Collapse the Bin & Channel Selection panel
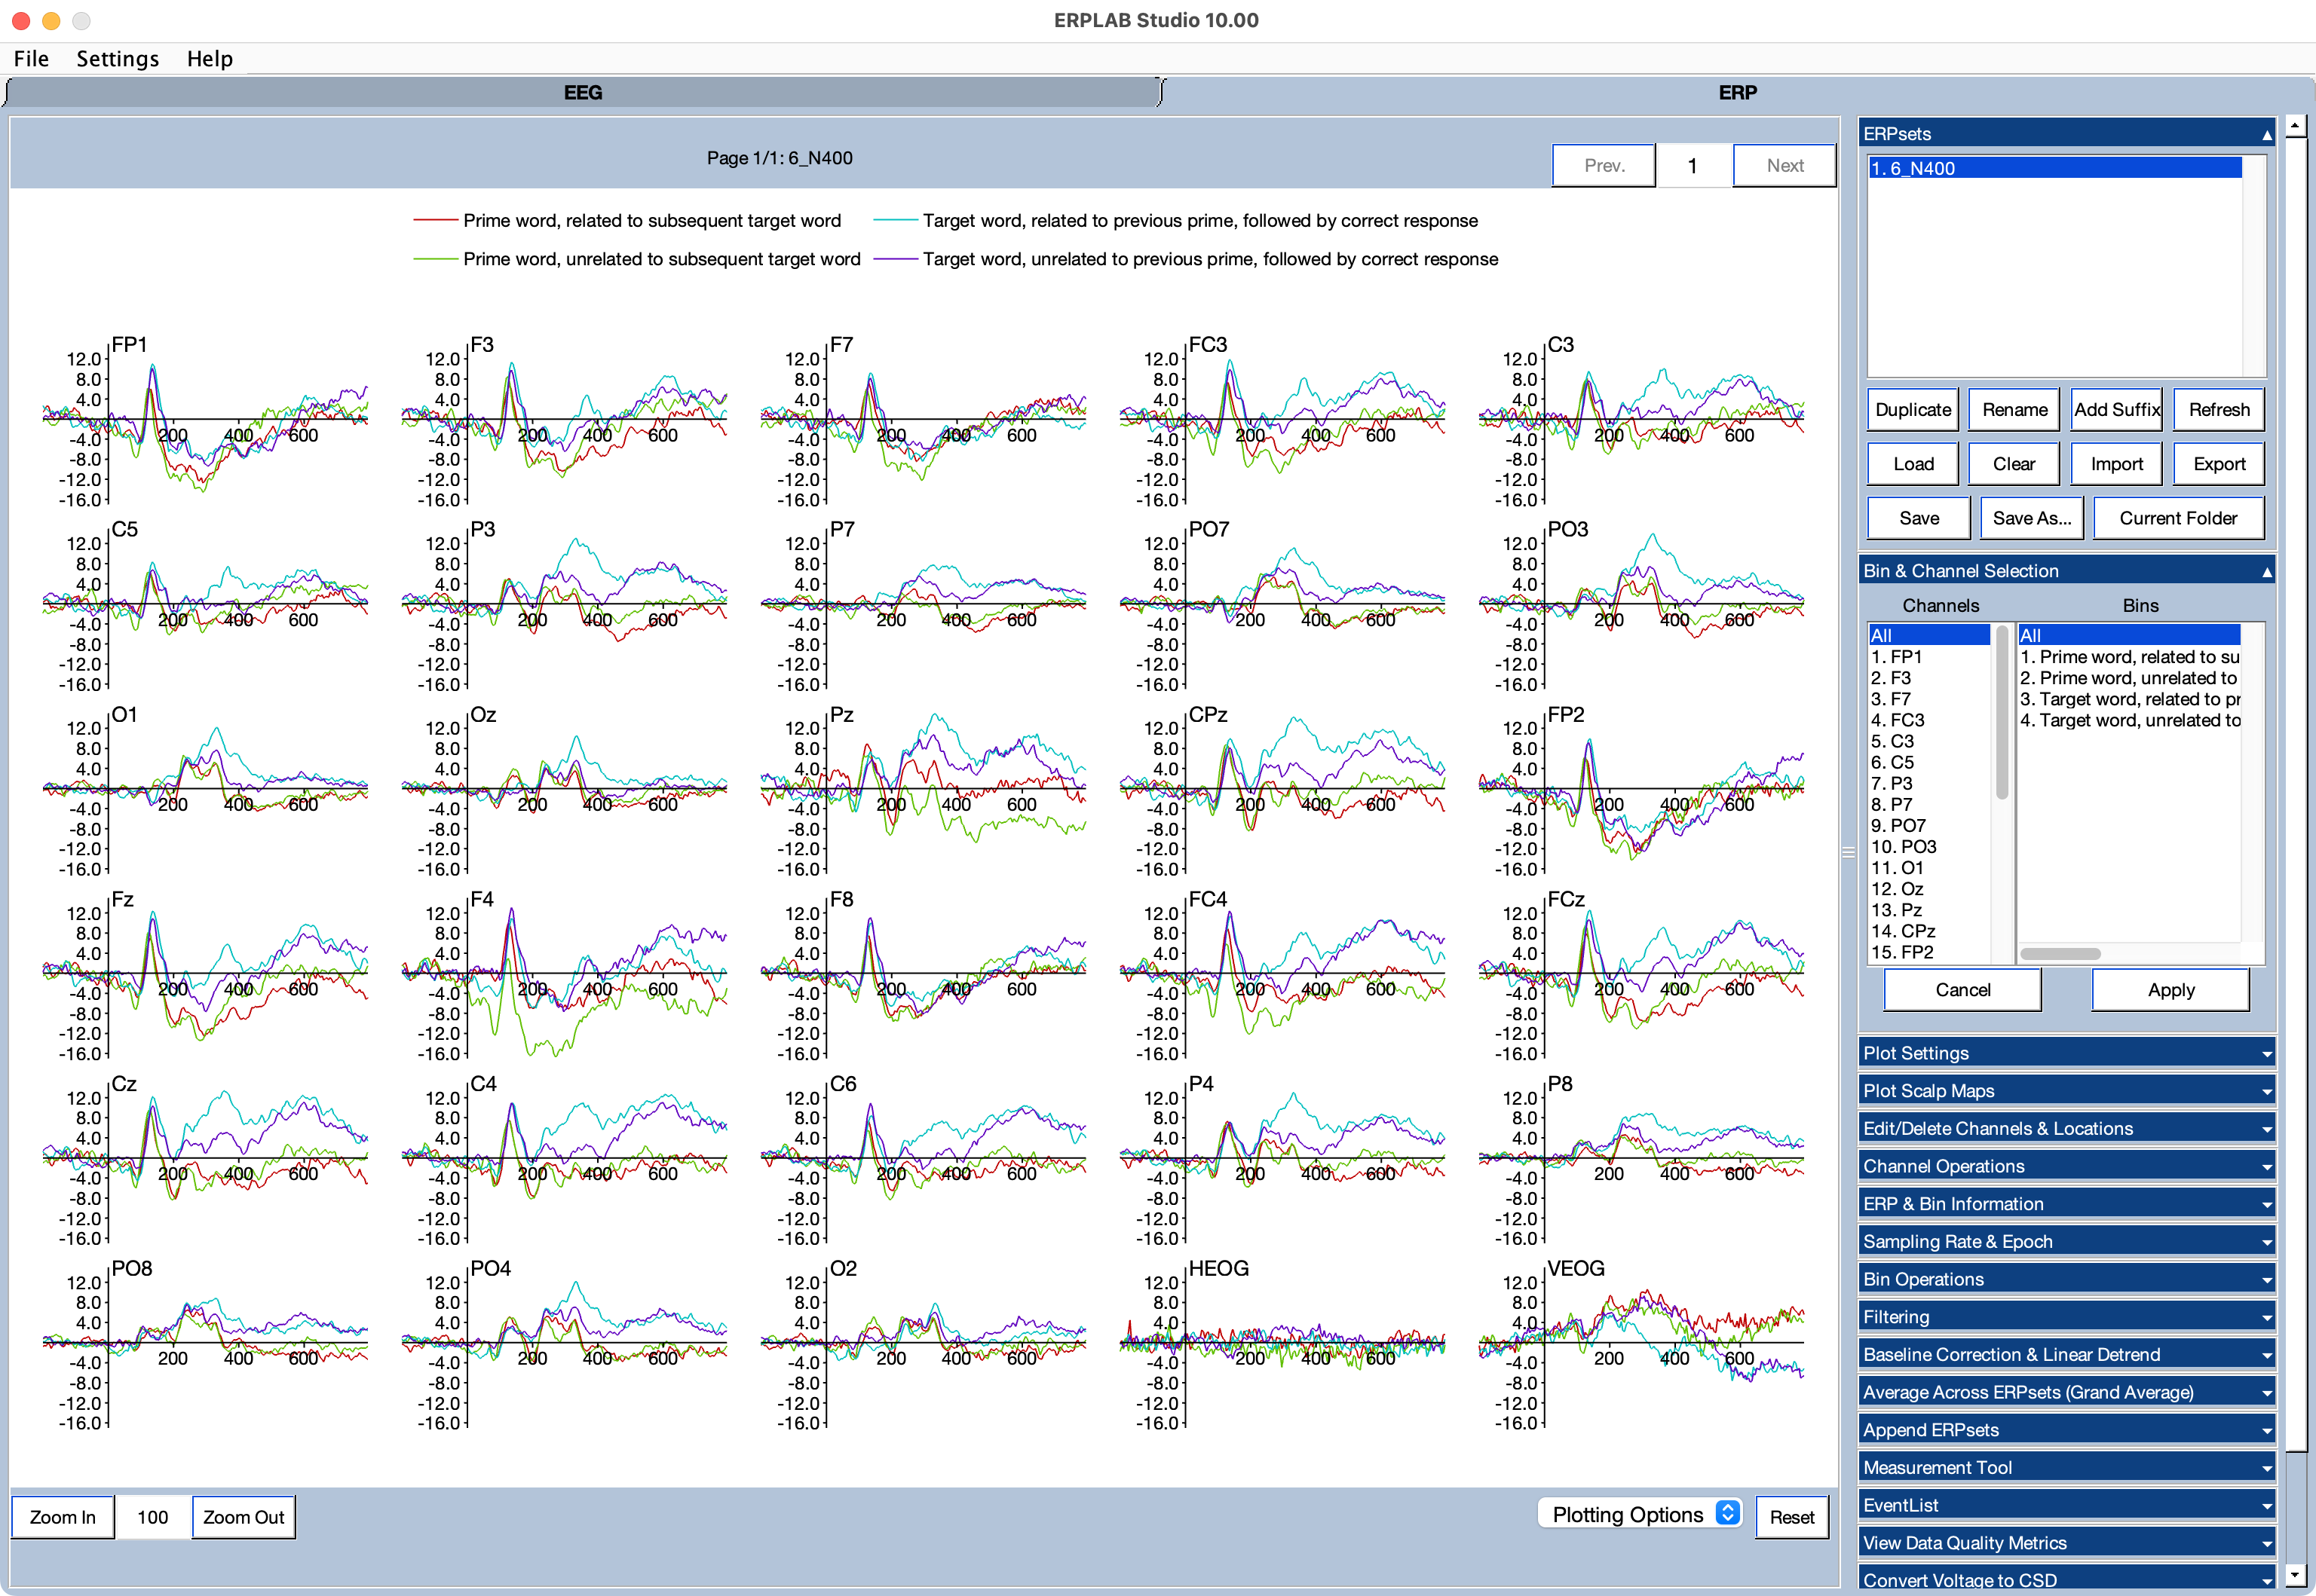 (2266, 571)
